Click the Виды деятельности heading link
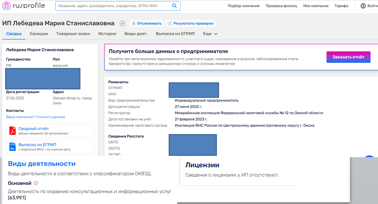 [42, 164]
